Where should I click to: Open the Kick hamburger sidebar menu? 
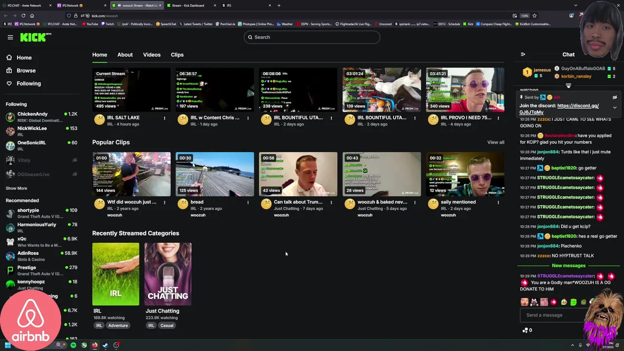tap(10, 37)
